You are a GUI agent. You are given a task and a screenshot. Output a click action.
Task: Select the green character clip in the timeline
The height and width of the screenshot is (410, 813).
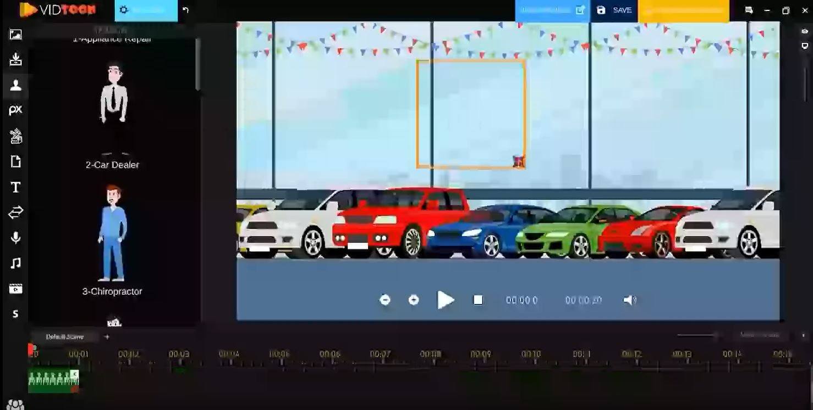[x=52, y=380]
